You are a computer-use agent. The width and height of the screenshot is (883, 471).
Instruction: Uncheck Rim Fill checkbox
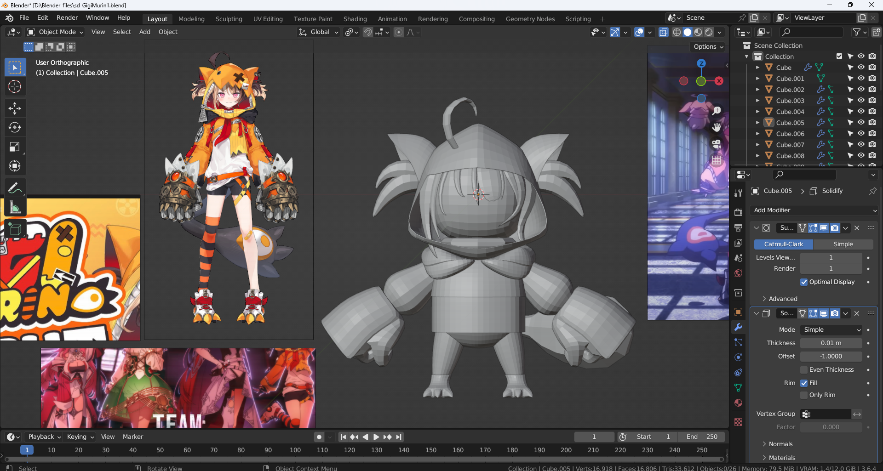804,383
